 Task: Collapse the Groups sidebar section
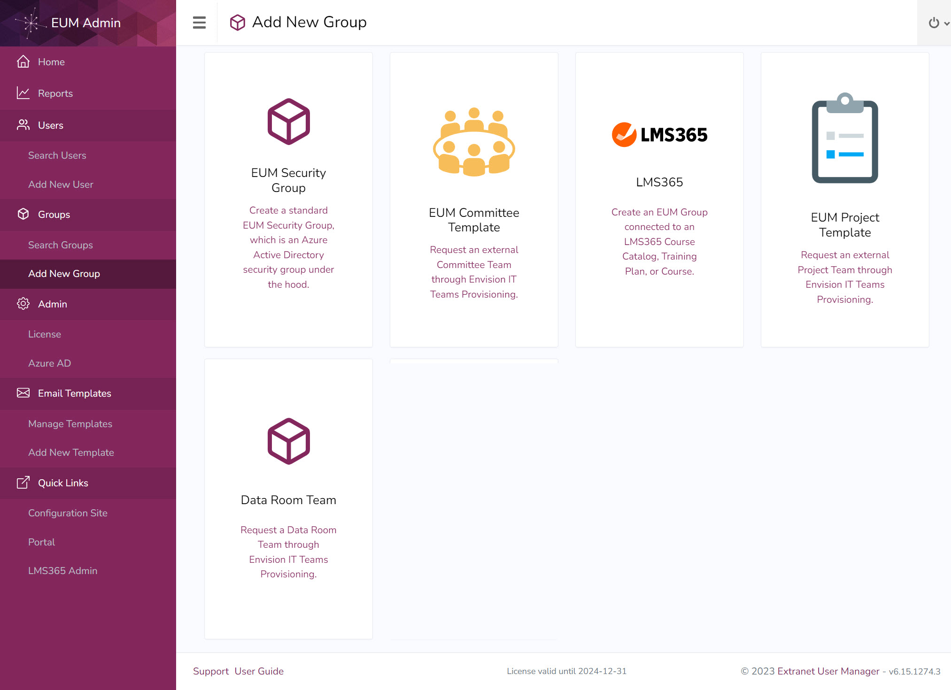[x=54, y=215]
